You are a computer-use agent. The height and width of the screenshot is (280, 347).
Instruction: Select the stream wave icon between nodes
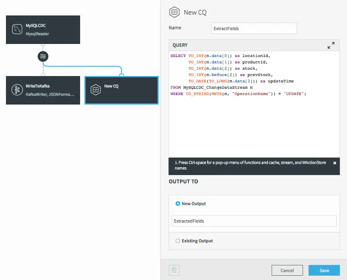pos(43,57)
